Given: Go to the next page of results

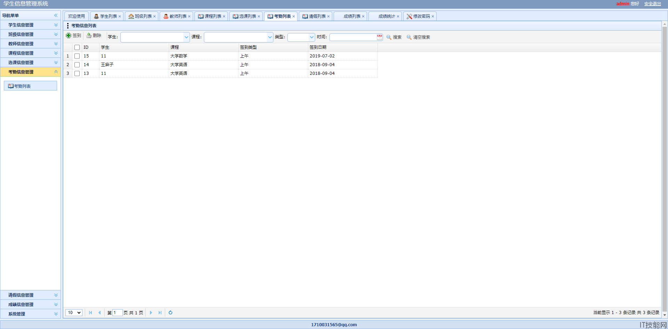Looking at the screenshot, I should point(151,313).
